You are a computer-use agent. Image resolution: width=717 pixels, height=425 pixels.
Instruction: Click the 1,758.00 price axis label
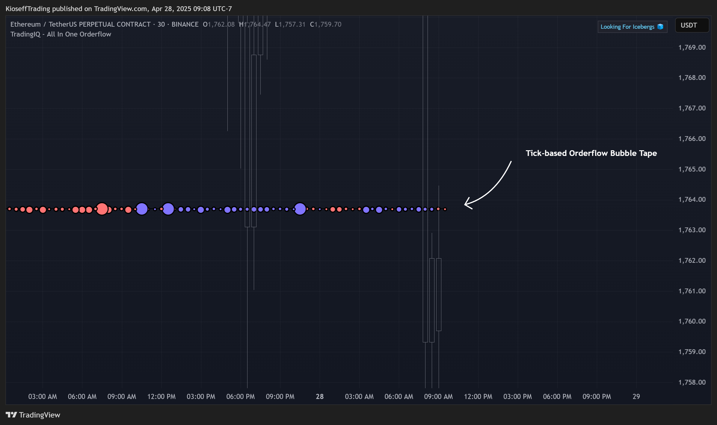[x=692, y=382]
